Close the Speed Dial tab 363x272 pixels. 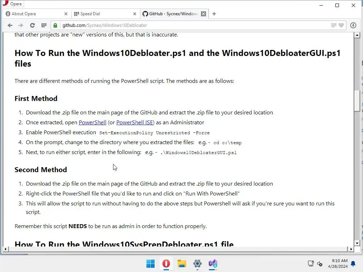pyautogui.click(x=135, y=14)
